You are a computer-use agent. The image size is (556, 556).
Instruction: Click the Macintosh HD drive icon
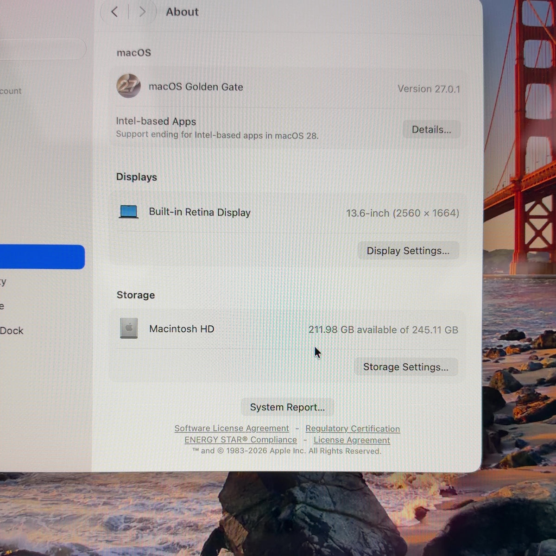129,328
